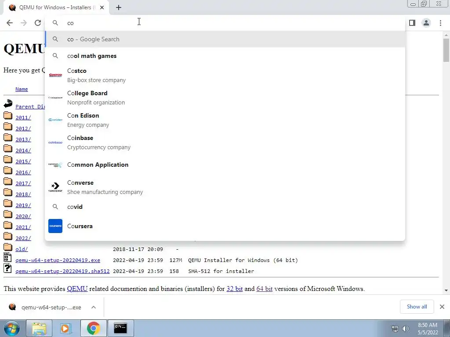450x337 pixels.
Task: Open Windows Explorer from the taskbar
Action: click(39, 328)
